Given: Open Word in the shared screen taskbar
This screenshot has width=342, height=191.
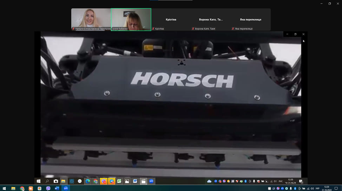Looking at the screenshot, I should point(135,181).
